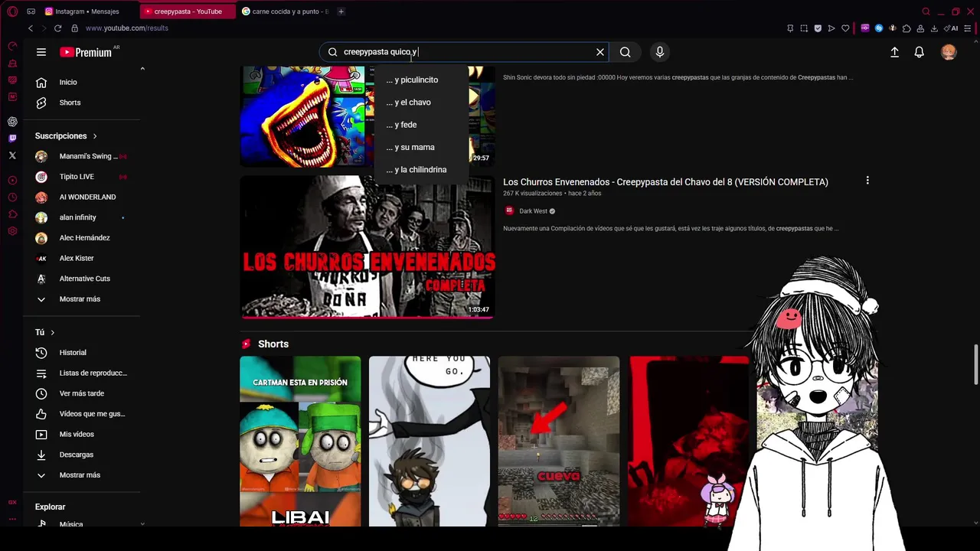Switch to carne cocida y a punto tab

coord(286,11)
